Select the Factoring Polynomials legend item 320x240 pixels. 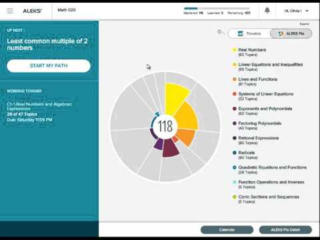[x=257, y=125]
